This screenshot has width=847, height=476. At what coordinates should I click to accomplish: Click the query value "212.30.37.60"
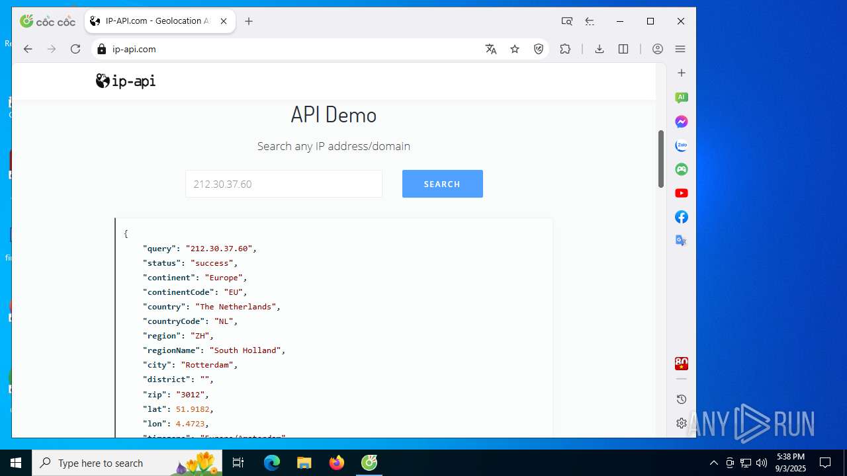219,249
